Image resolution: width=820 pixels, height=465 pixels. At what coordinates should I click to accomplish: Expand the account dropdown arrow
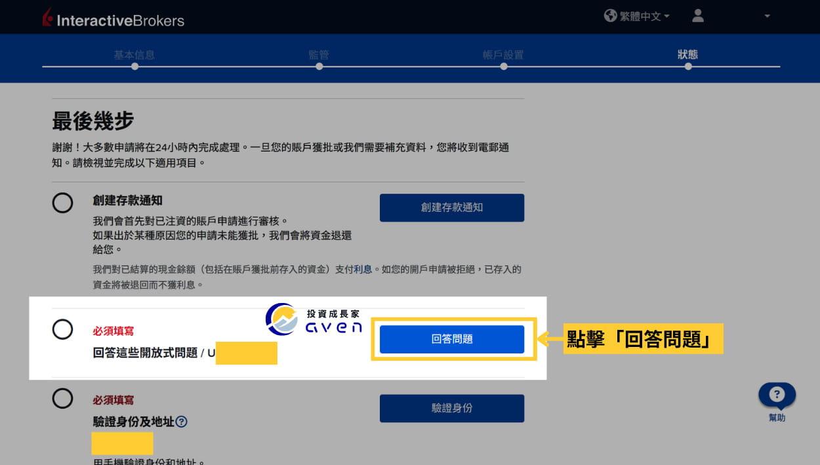click(767, 16)
